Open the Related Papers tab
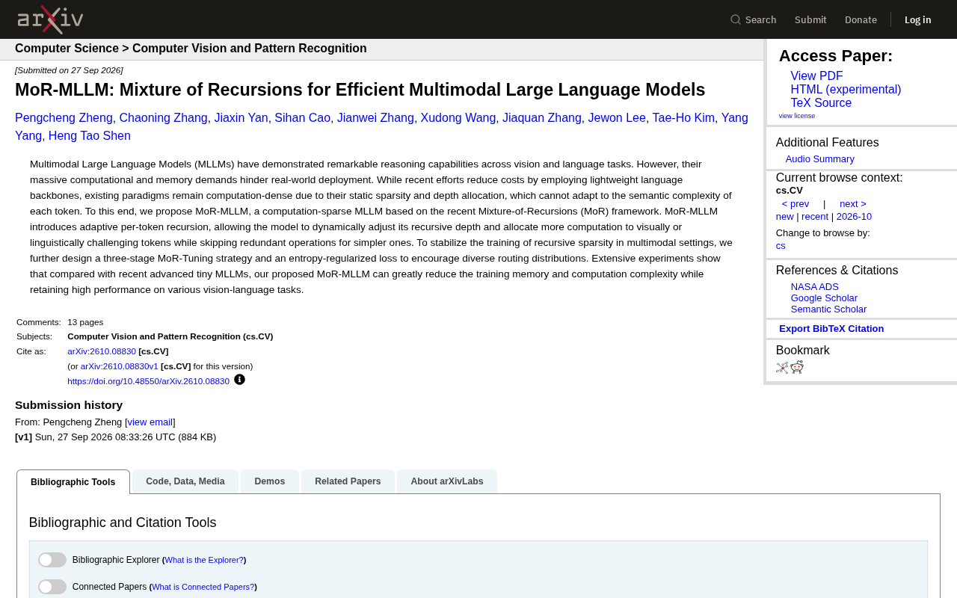957x598 pixels. 348,481
